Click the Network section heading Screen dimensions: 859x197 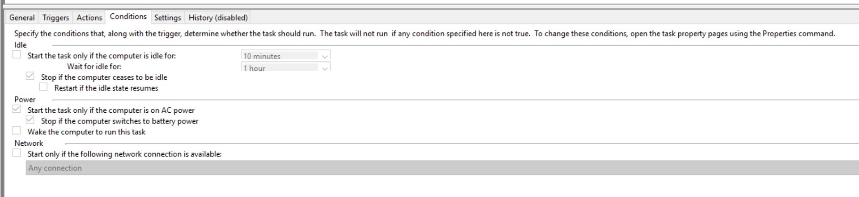[x=29, y=143]
